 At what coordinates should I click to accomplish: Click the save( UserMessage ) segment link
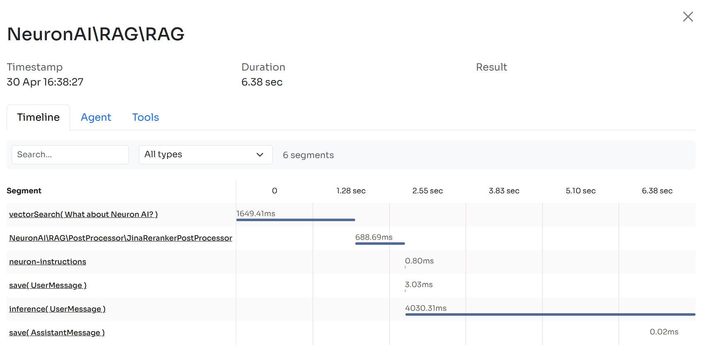click(x=48, y=285)
